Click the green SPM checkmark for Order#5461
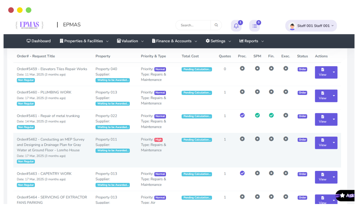 [x=257, y=115]
